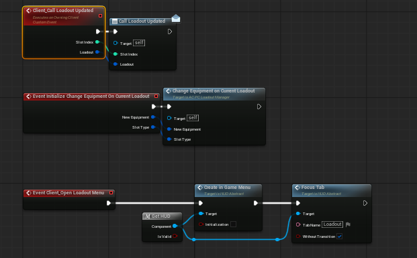Click the Slot Index input pin on Call Loadout Updated
Viewport: 417px width, 258px height.
[x=115, y=54]
